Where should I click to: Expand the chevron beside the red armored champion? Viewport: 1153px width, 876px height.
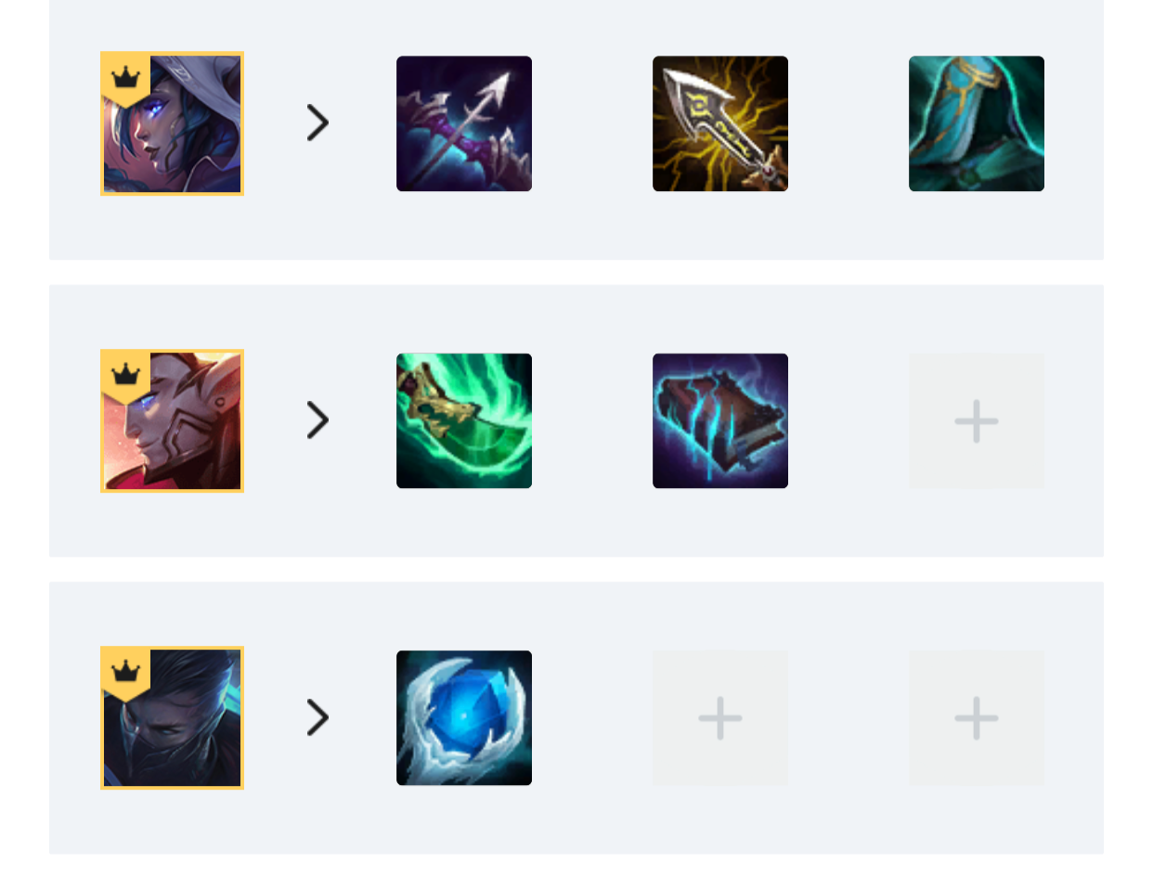click(317, 420)
